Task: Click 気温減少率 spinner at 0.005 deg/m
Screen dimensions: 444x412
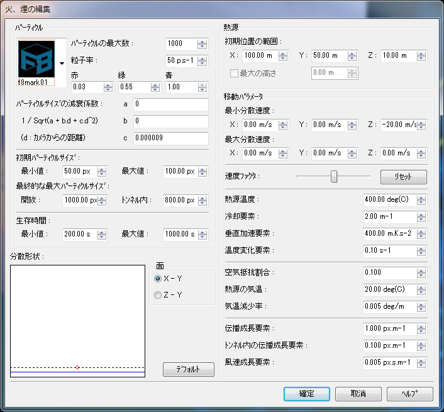Action: 421,307
